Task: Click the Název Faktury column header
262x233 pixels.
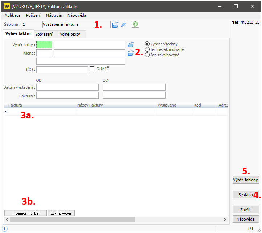Action: (116, 105)
